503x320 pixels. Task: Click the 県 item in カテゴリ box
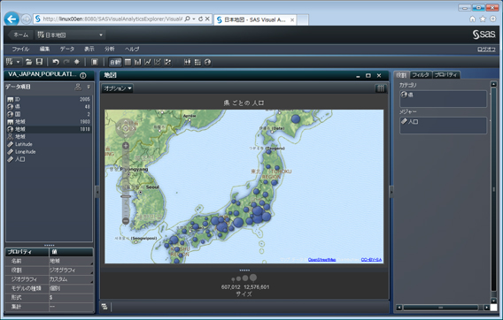click(407, 95)
